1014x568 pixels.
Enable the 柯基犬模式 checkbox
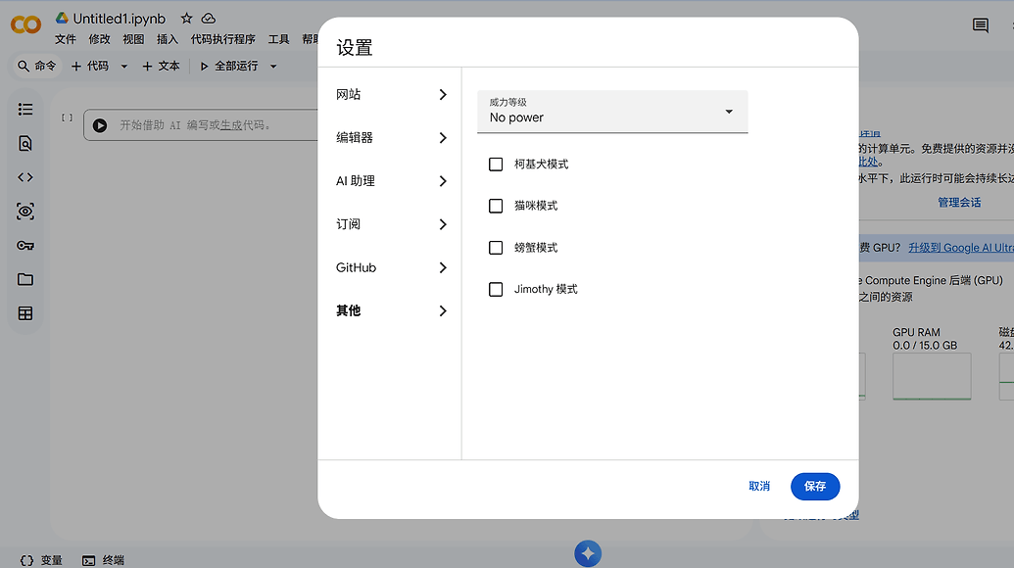[496, 165]
